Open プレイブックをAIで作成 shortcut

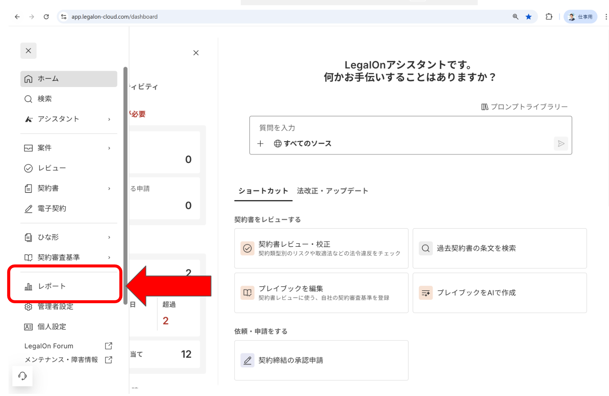[499, 293]
